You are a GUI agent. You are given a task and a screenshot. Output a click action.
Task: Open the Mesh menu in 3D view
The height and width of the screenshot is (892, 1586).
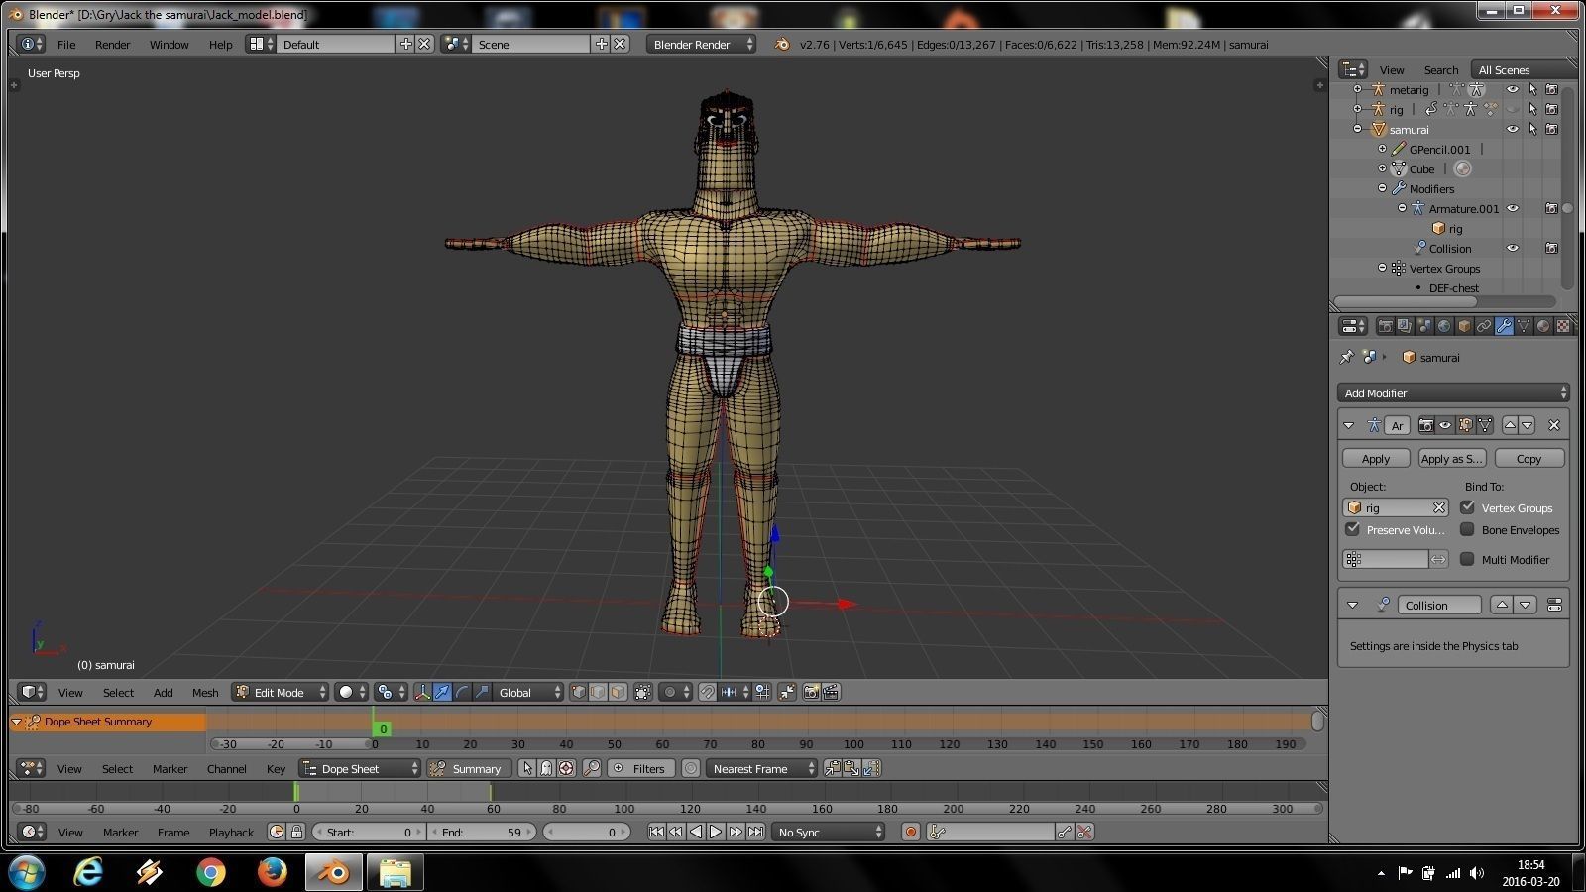(x=205, y=692)
